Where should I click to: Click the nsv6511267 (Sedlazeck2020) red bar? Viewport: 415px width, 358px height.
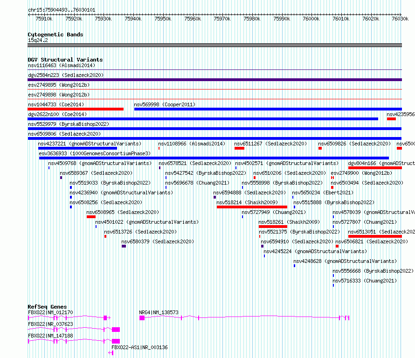239,148
